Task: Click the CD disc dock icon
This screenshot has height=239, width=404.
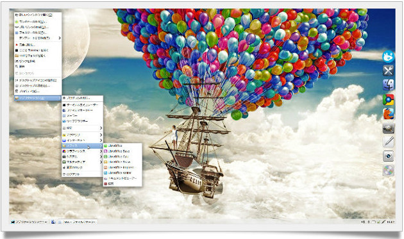Action: click(388, 170)
